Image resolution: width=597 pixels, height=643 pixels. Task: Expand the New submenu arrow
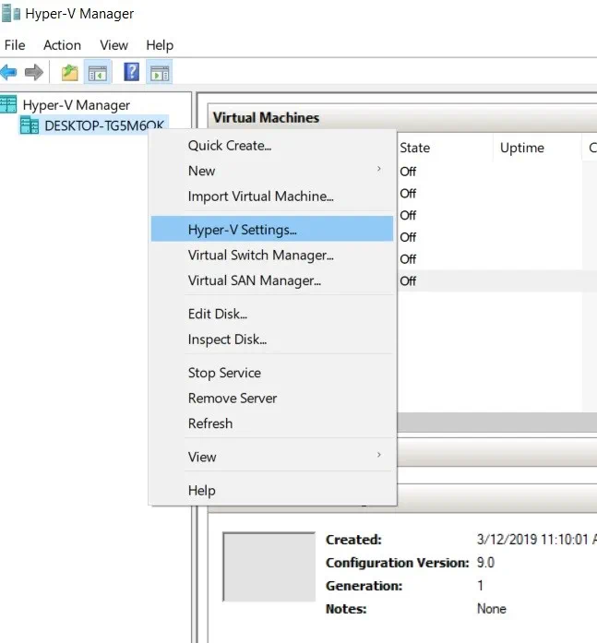pos(378,170)
